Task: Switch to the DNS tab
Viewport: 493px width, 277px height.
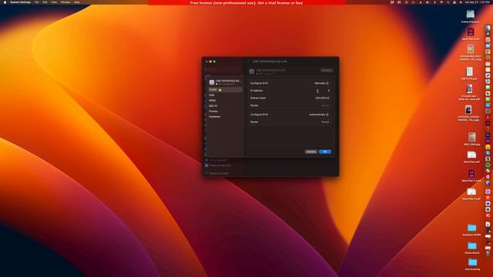Action: click(225, 95)
